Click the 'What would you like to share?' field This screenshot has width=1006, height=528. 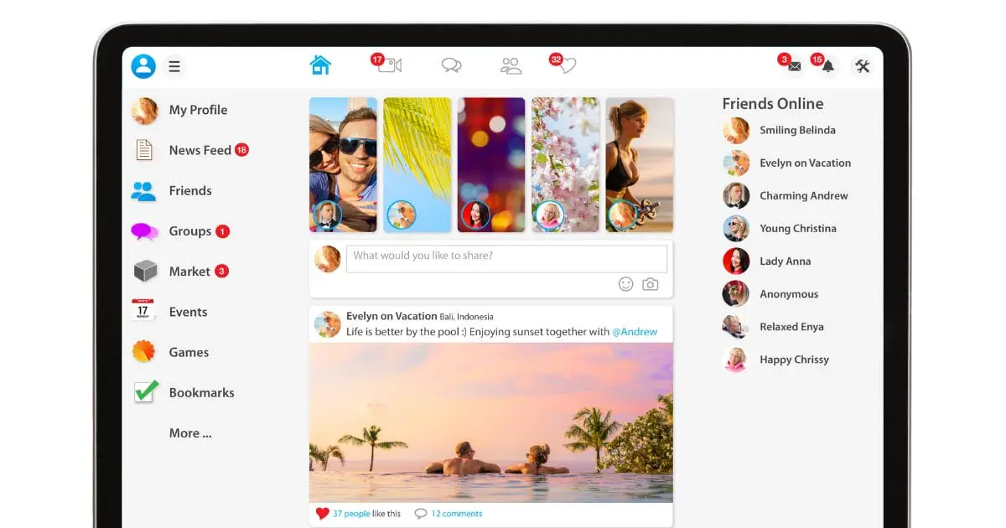coord(506,258)
